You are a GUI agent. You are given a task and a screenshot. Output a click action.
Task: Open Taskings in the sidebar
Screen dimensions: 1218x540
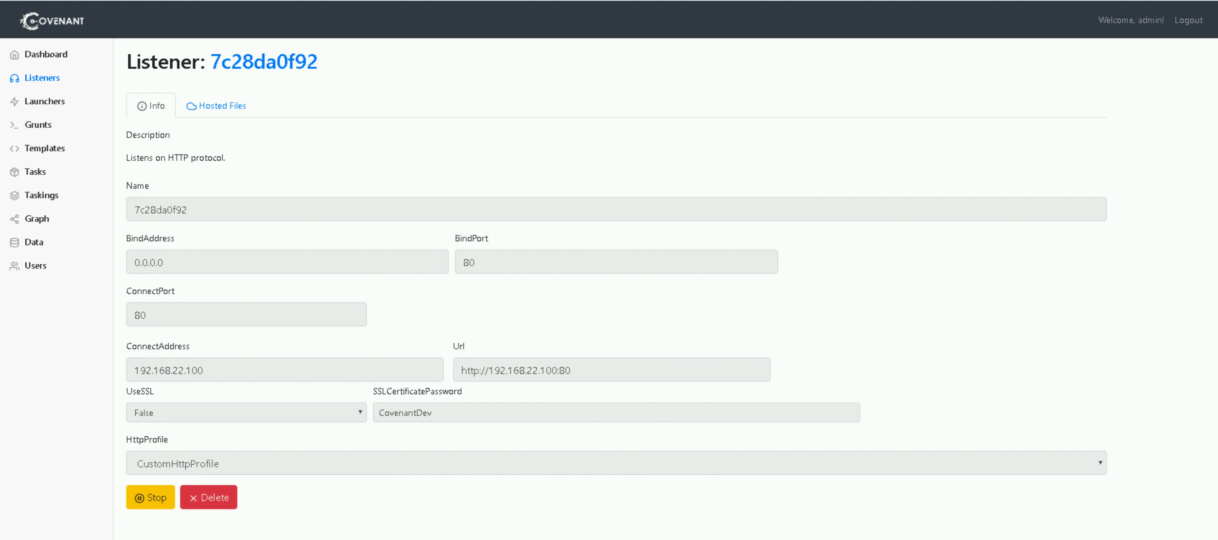click(x=42, y=195)
